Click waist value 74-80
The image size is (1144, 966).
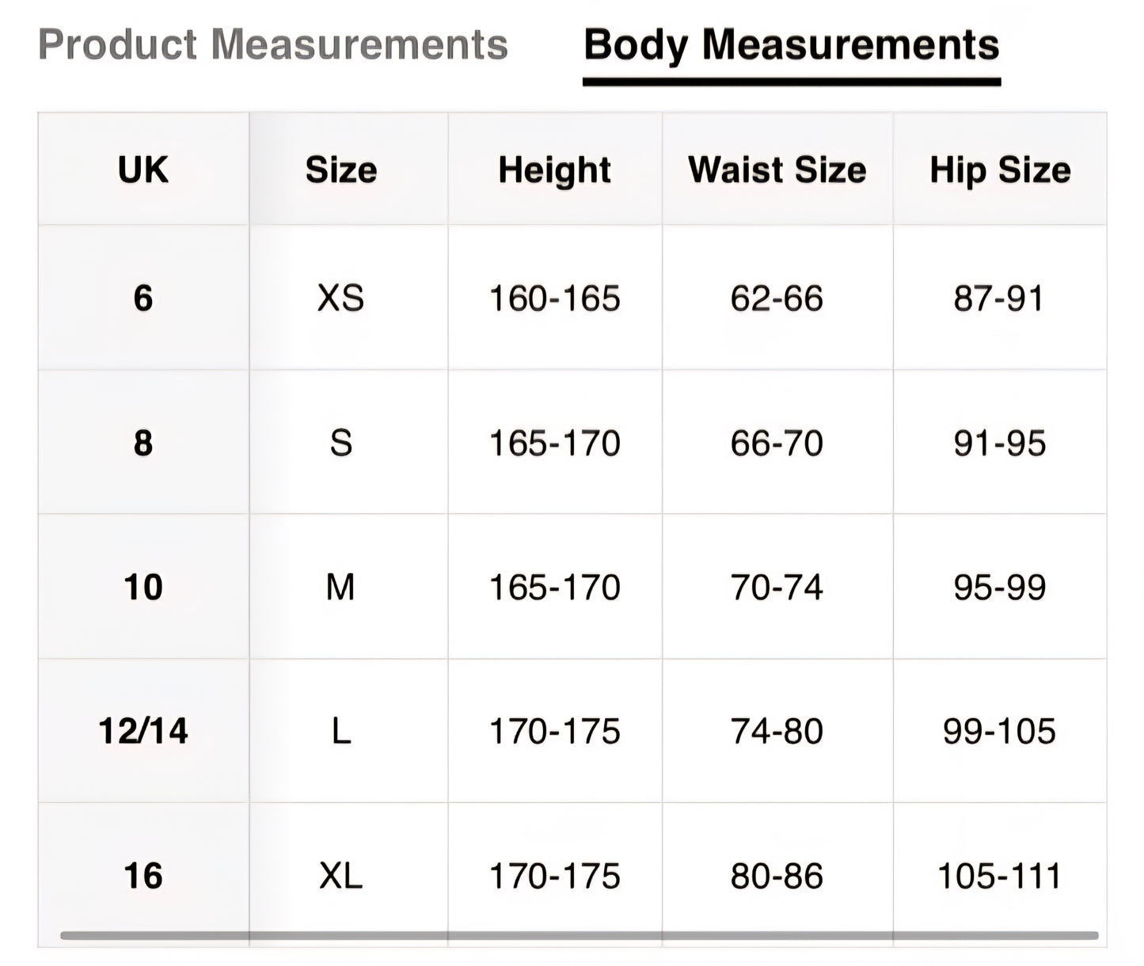tap(777, 730)
